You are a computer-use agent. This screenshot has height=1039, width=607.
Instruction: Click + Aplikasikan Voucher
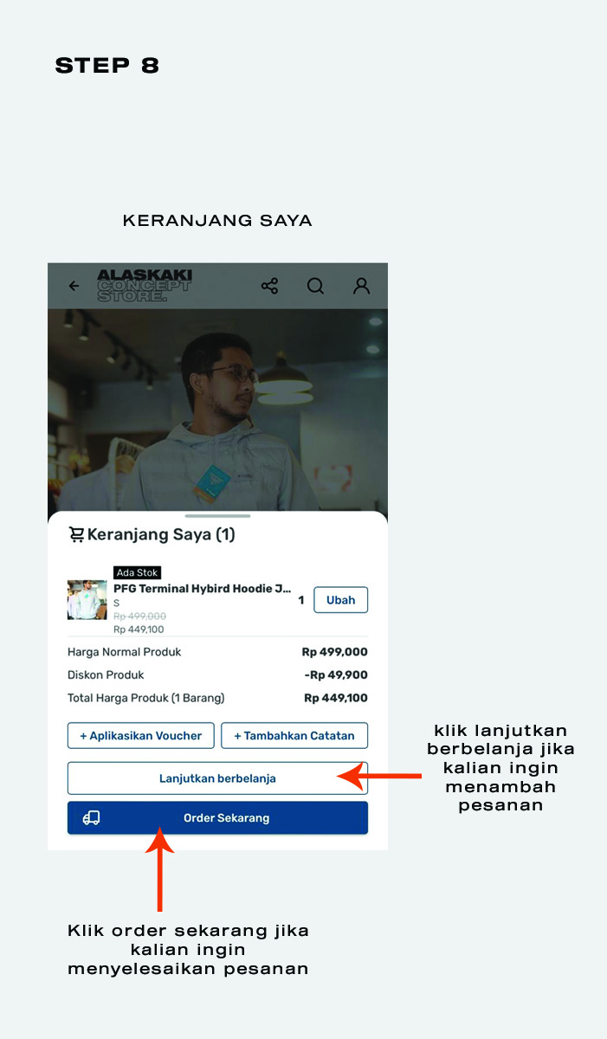pos(141,736)
